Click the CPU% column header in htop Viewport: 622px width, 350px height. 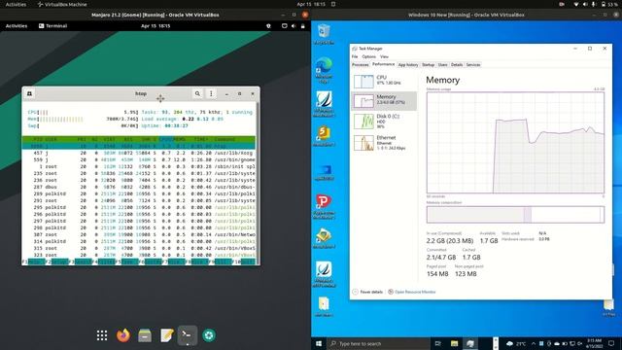click(x=166, y=139)
